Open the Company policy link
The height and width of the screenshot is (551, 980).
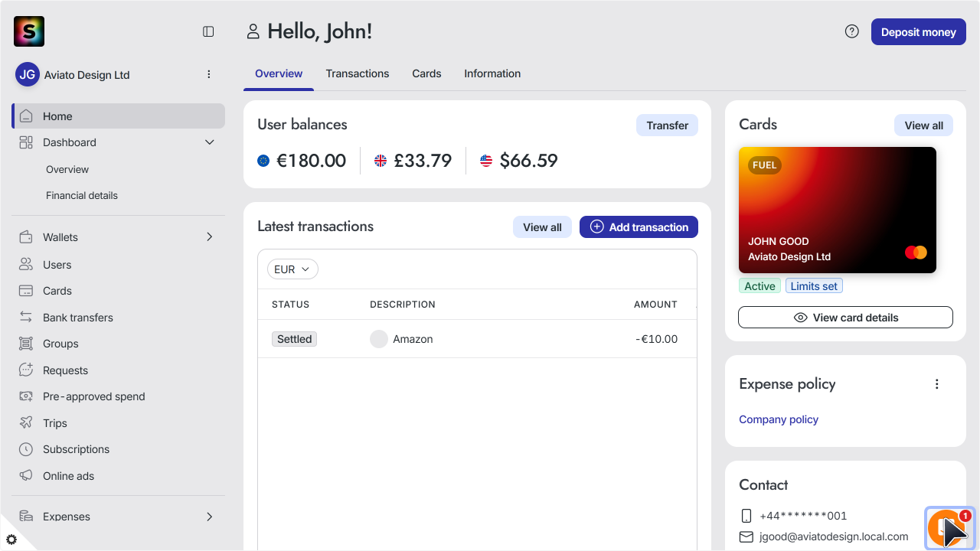tap(779, 419)
